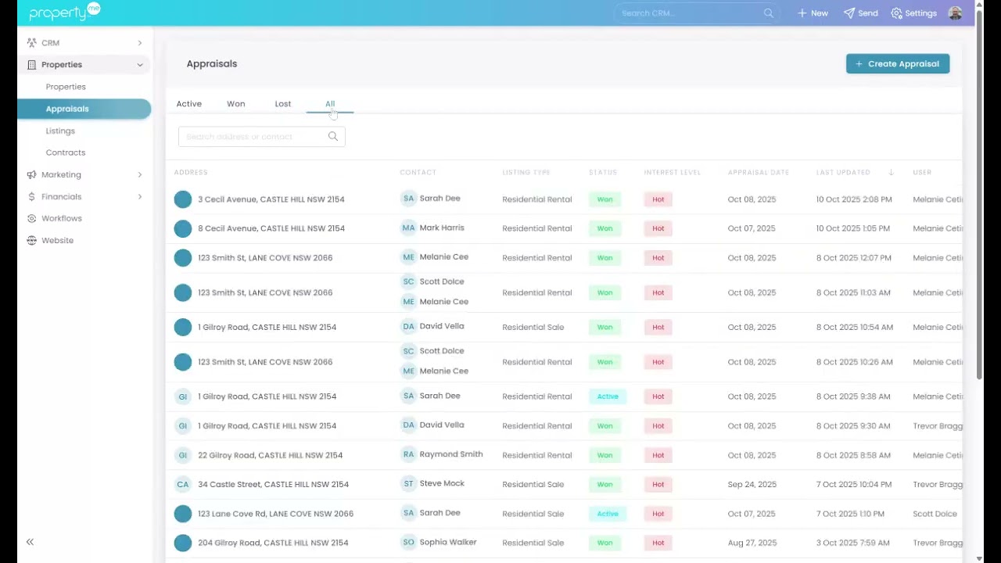The height and width of the screenshot is (563, 1001).
Task: Open Listings in the sidebar
Action: (60, 131)
